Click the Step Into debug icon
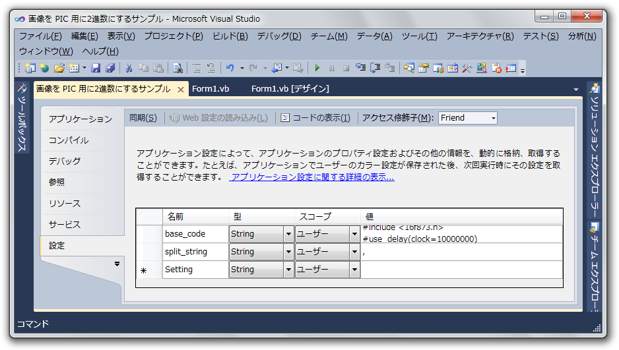 (360, 68)
